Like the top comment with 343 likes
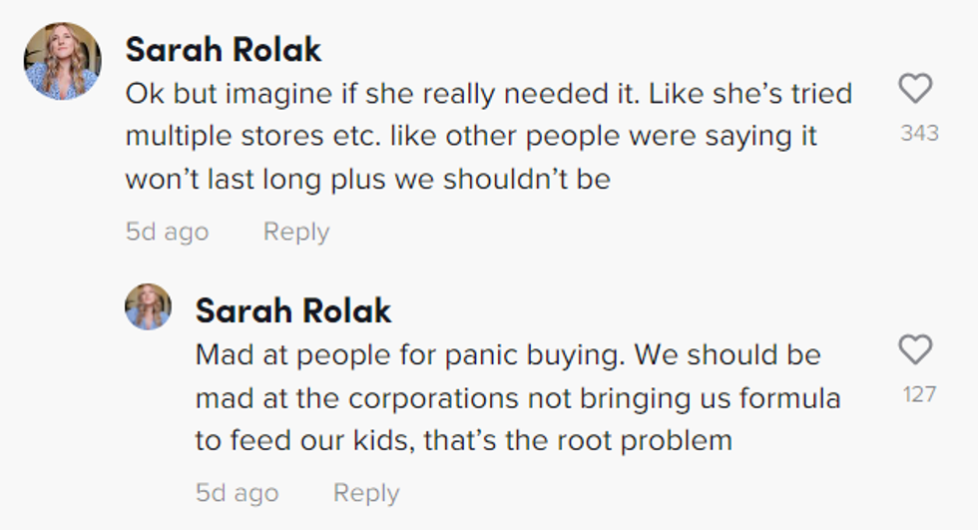This screenshot has height=530, width=978. (x=915, y=90)
